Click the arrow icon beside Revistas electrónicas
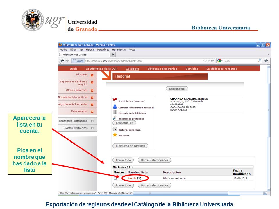 pyautogui.click(x=92, y=128)
